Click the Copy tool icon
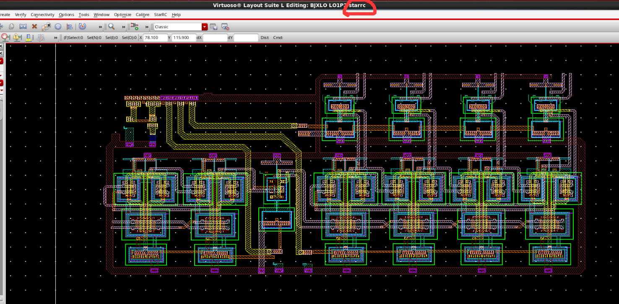The width and height of the screenshot is (619, 304). click(x=12, y=26)
